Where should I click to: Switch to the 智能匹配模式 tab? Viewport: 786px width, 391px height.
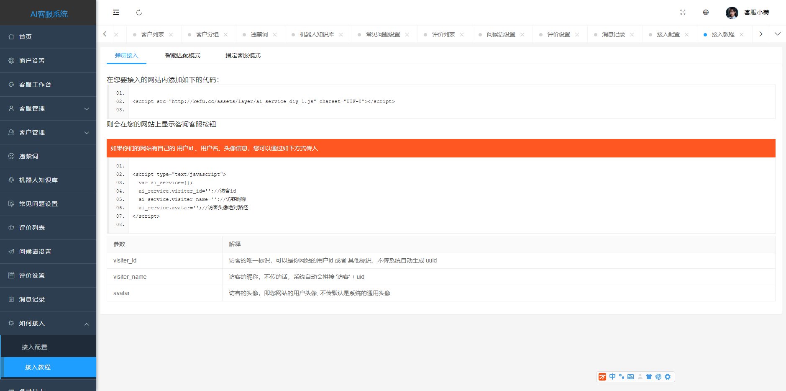[183, 55]
